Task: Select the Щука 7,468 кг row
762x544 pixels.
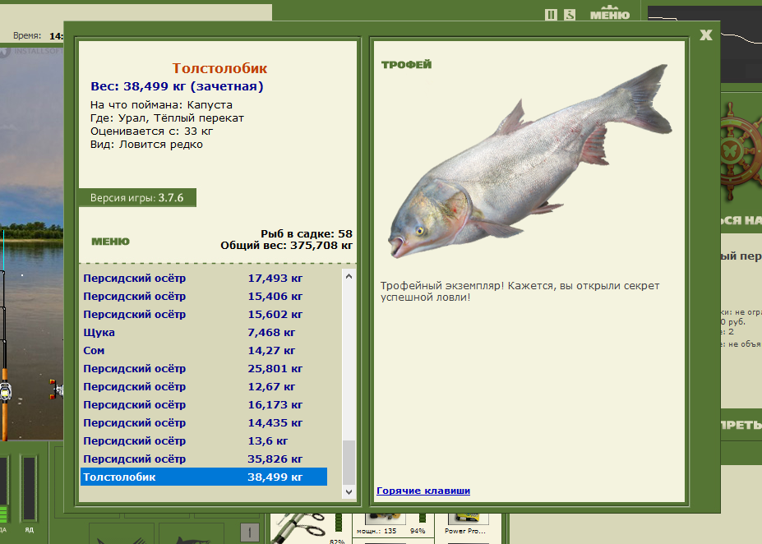Action: click(204, 333)
